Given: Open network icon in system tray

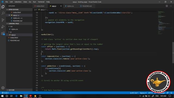Looking at the screenshot, I should tap(143, 96).
